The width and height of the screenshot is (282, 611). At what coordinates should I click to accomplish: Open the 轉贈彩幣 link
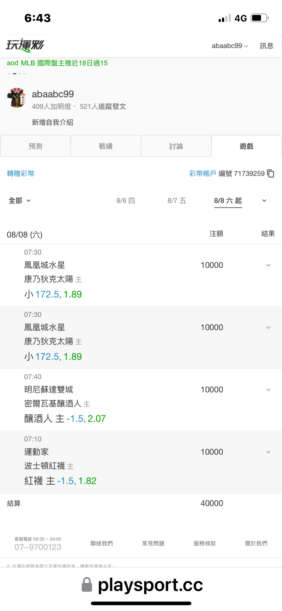[x=21, y=174]
